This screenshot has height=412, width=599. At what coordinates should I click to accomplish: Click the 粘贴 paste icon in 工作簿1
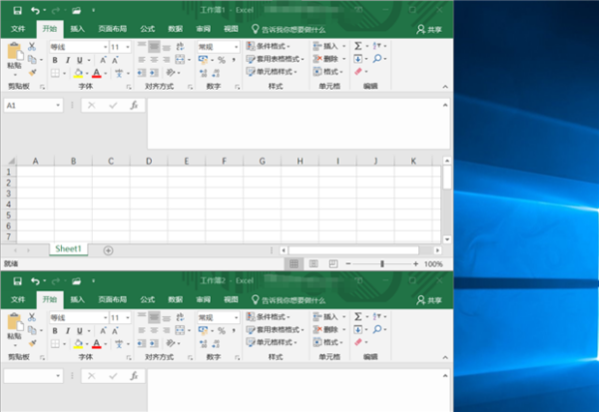pos(14,58)
